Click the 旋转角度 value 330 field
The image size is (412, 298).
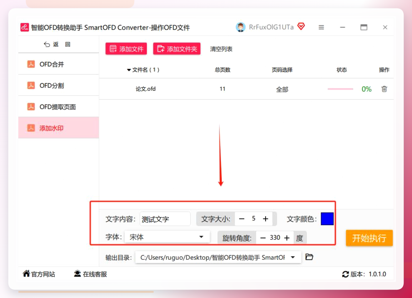(x=275, y=238)
